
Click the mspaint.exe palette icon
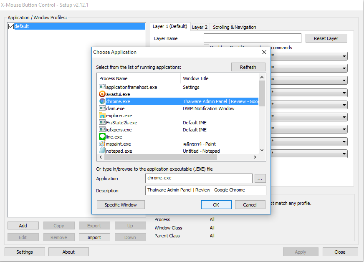pyautogui.click(x=102, y=144)
